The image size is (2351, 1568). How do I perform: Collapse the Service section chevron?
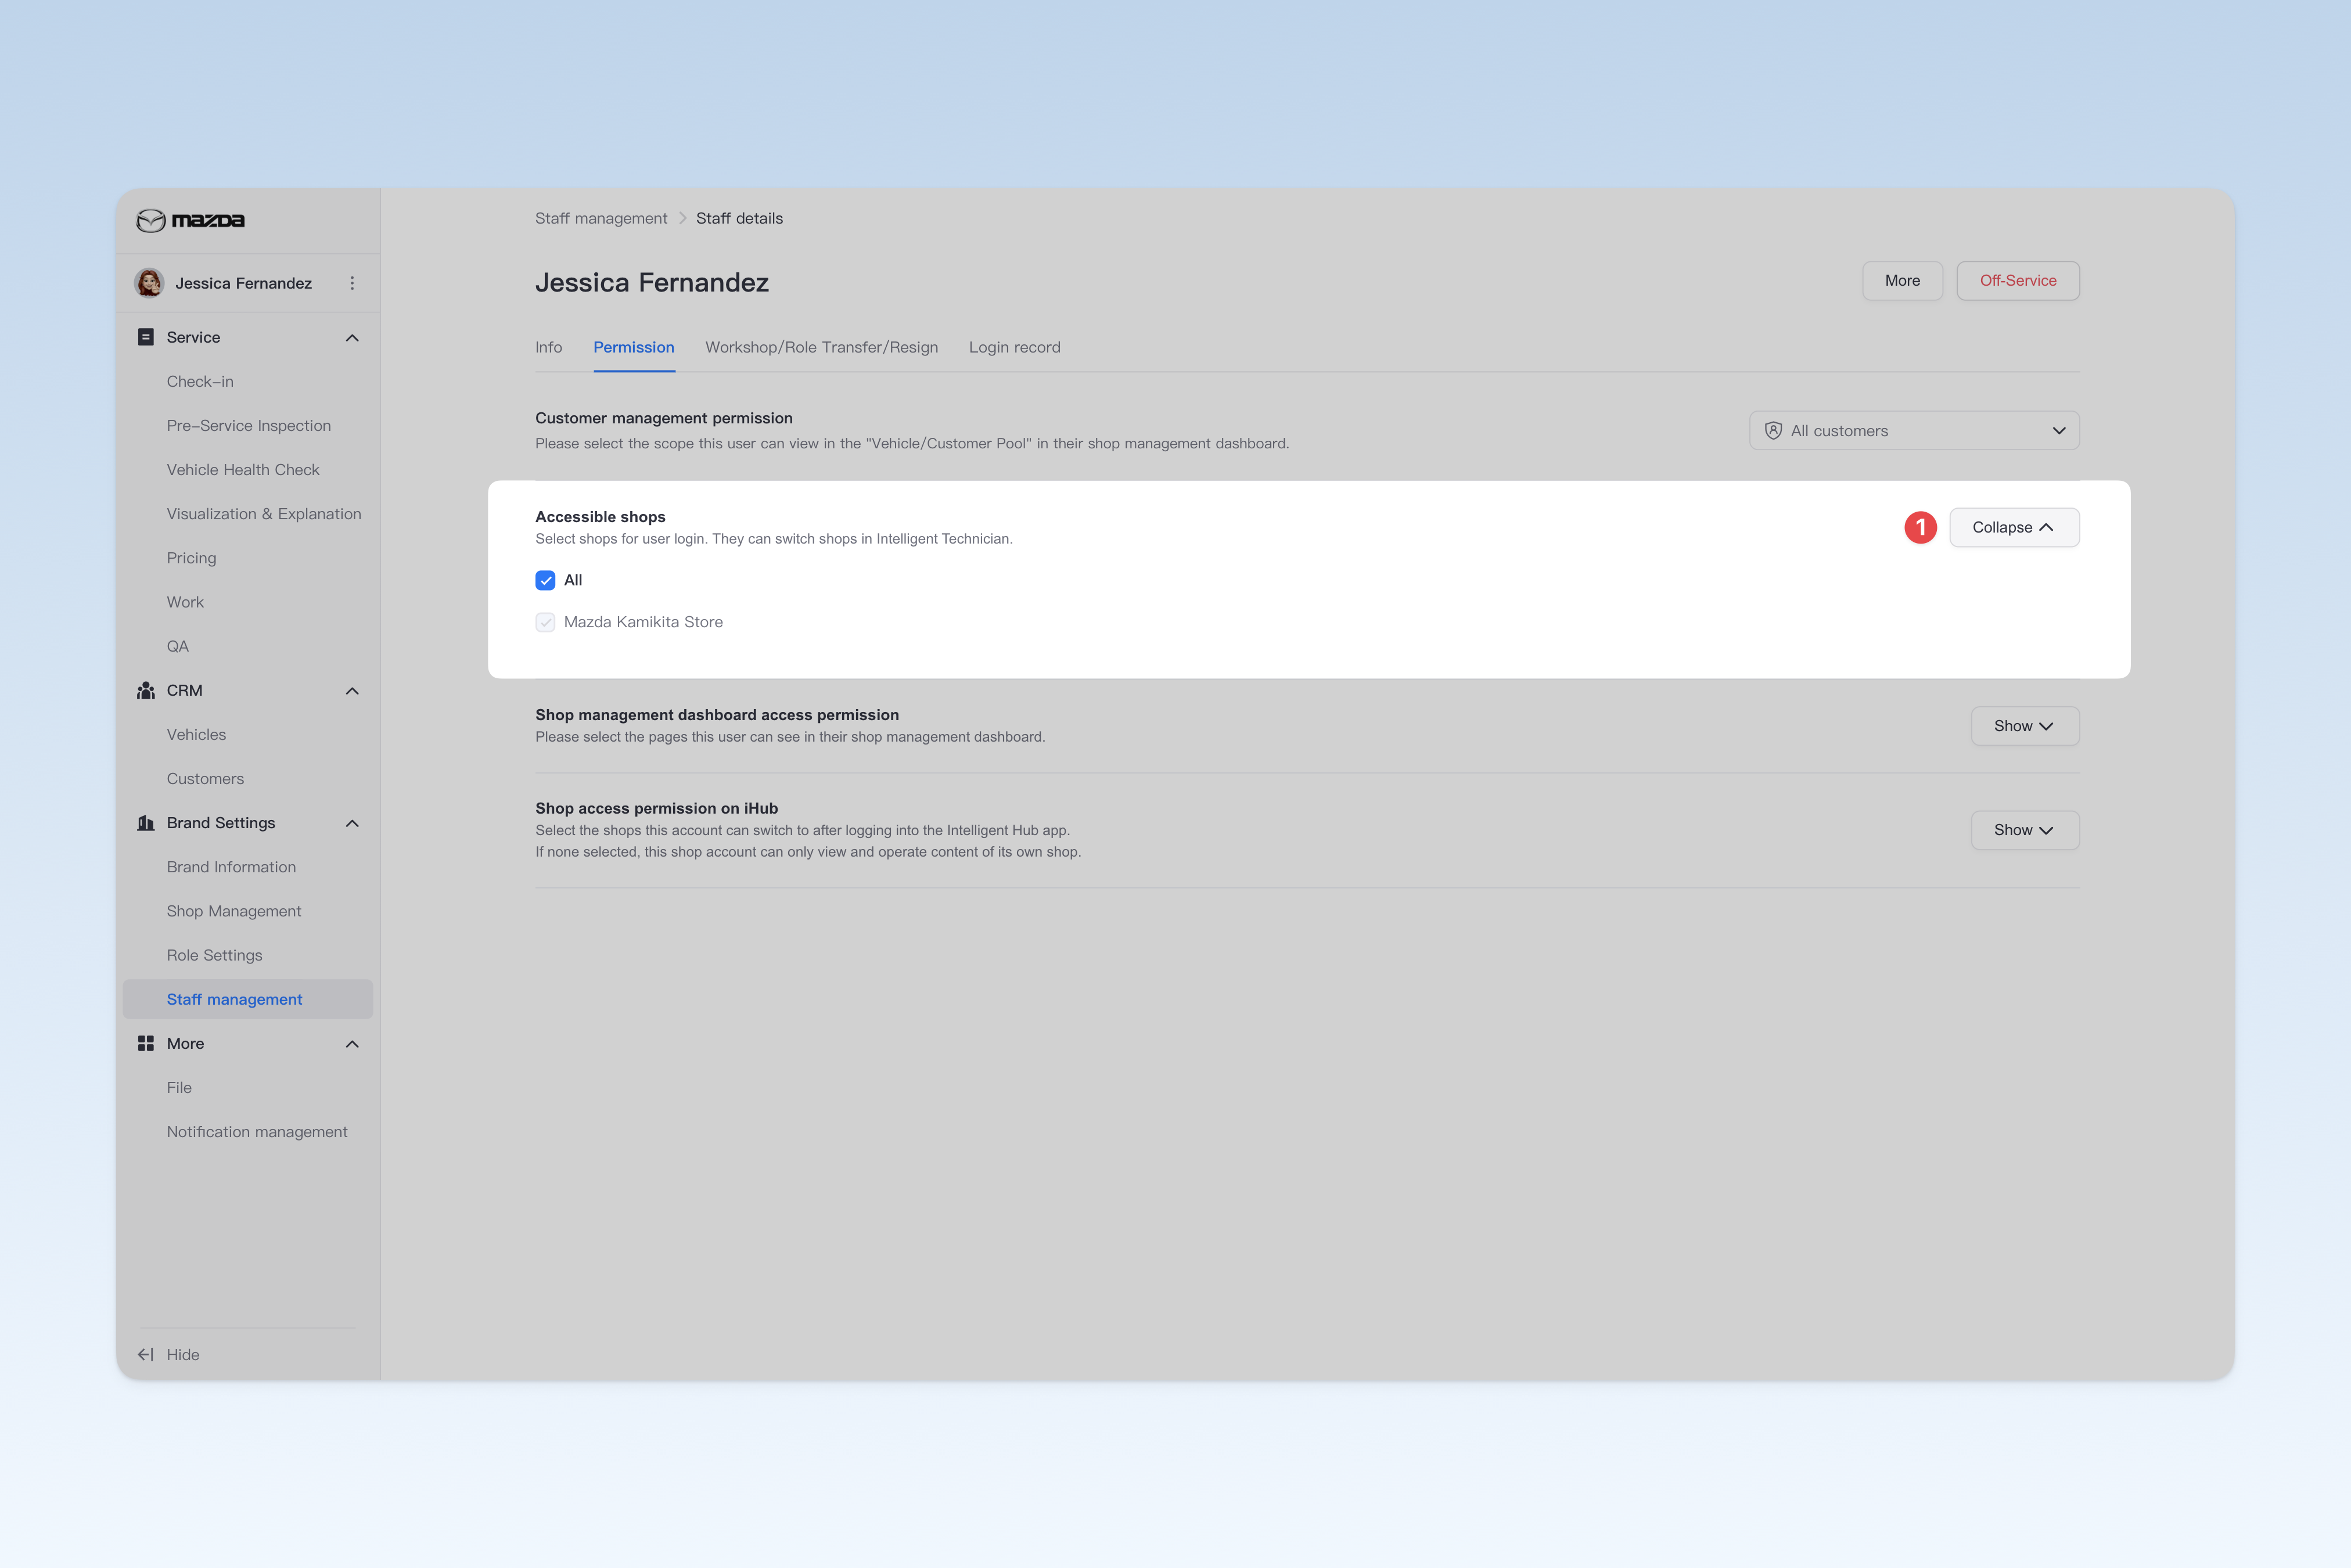pyautogui.click(x=352, y=338)
